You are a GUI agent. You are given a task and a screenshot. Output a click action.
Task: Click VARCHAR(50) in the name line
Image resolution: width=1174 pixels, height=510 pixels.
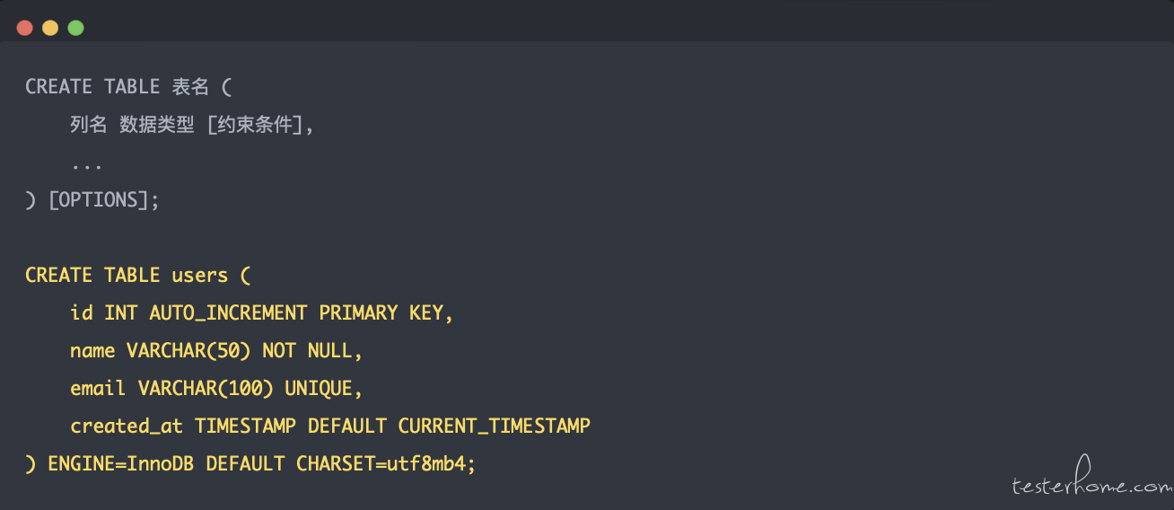click(188, 350)
